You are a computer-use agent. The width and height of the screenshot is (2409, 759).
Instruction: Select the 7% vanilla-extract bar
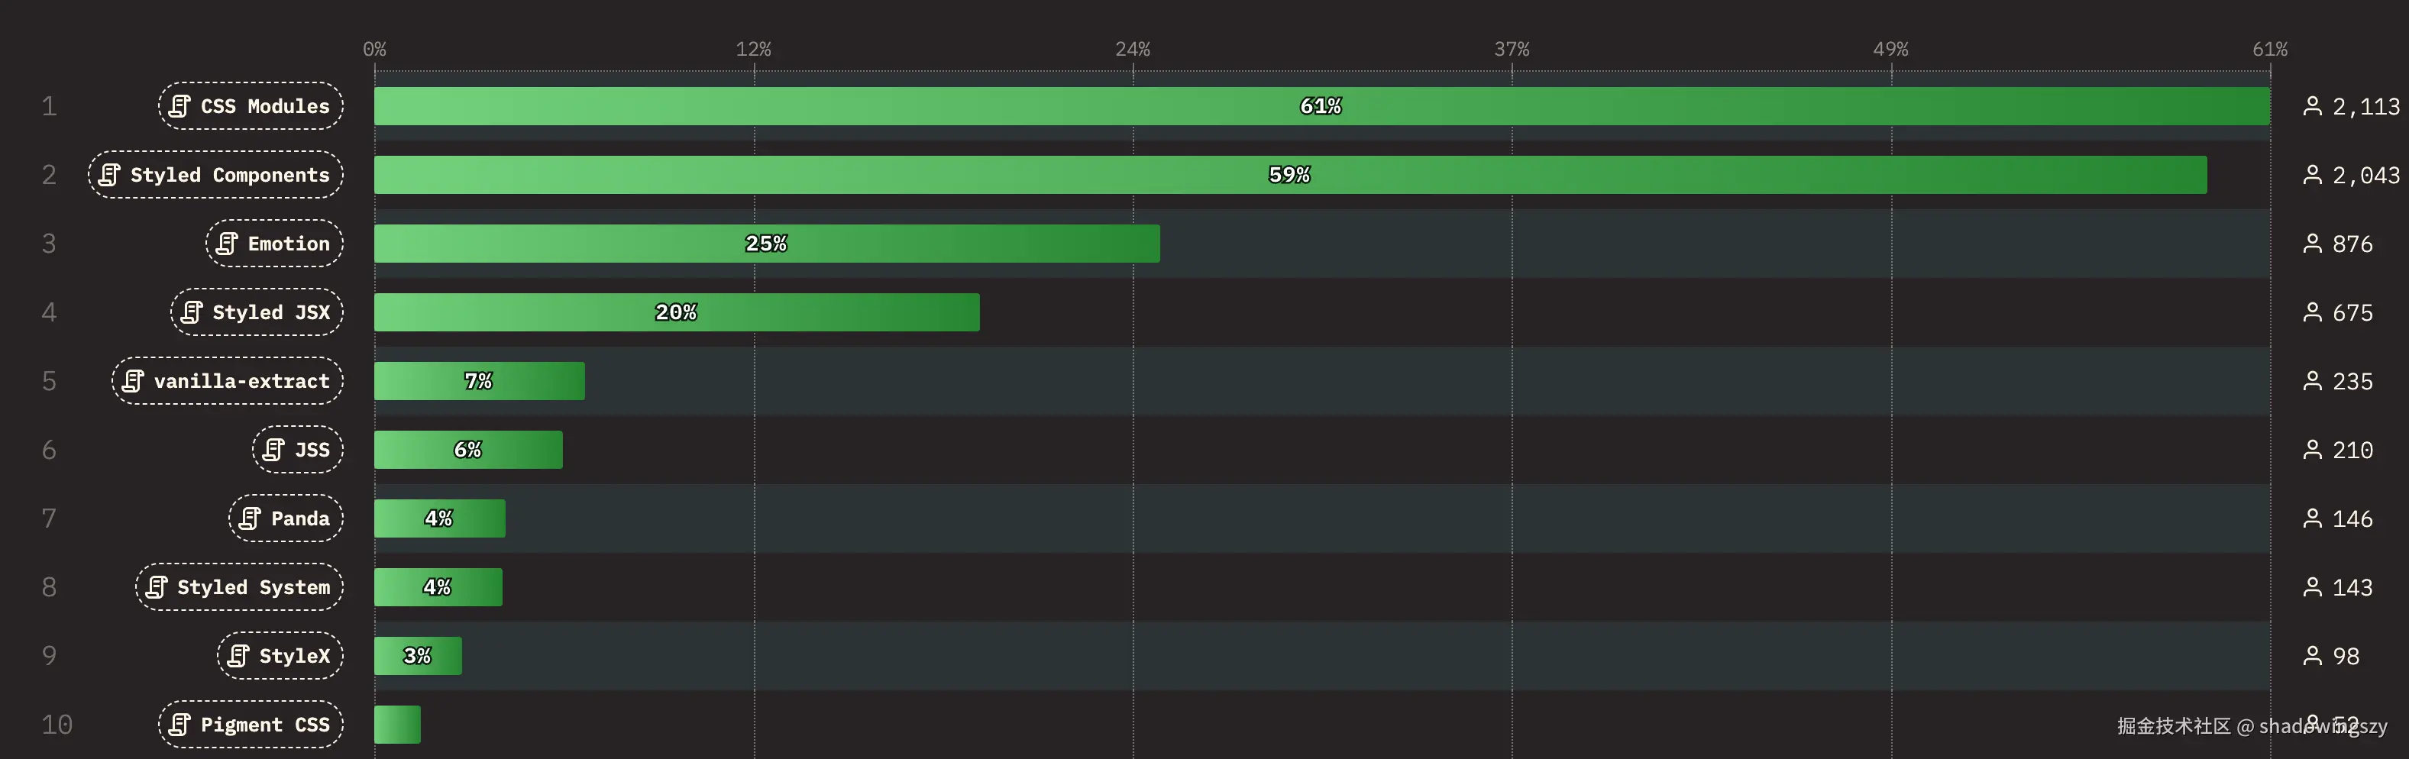click(479, 381)
